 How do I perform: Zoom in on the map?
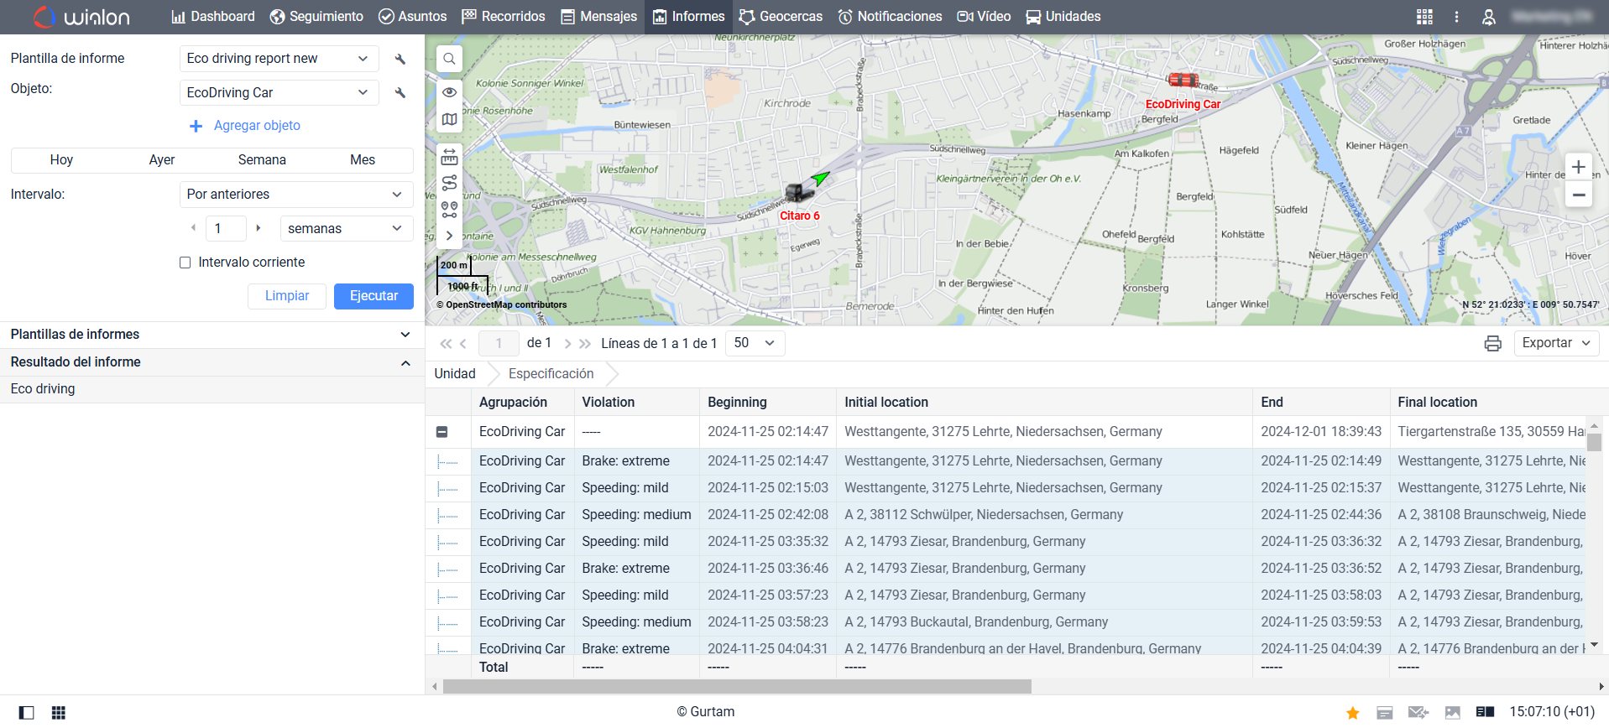(x=1578, y=167)
